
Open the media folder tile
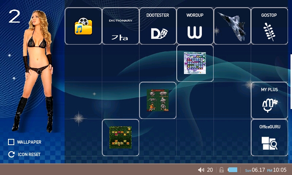83,26
